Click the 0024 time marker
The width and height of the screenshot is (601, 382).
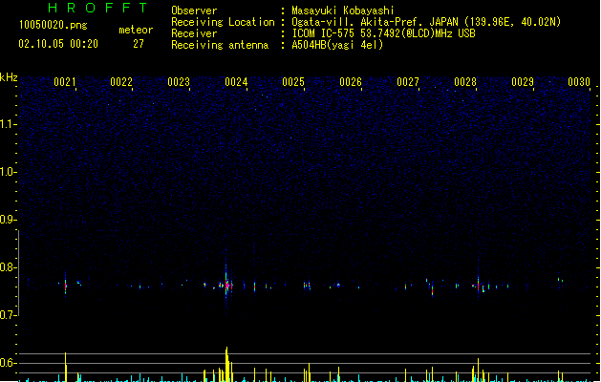coord(236,82)
